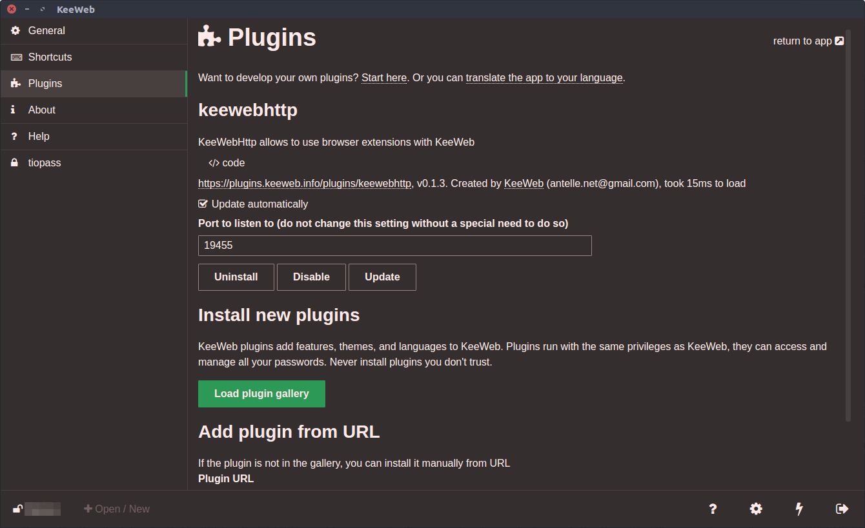Maximize the KeeWeb window
This screenshot has height=528, width=865.
click(x=43, y=9)
